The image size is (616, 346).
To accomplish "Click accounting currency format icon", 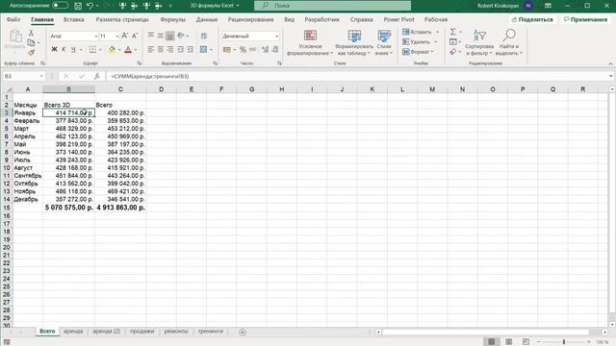I will (x=227, y=49).
